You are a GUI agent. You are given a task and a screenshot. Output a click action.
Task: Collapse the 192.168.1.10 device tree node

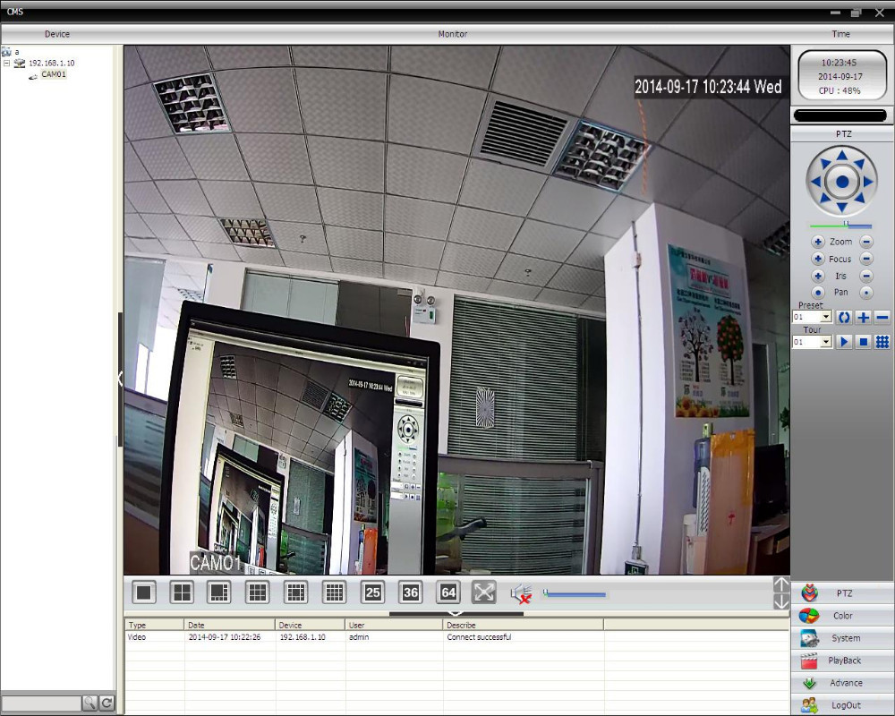pyautogui.click(x=6, y=64)
